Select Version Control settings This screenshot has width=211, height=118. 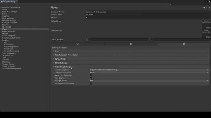click(8, 64)
